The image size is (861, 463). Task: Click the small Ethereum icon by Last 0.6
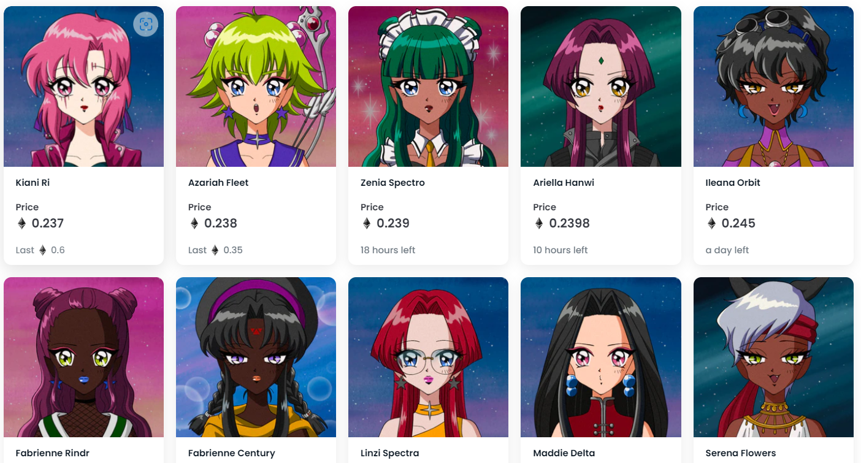[x=43, y=250]
